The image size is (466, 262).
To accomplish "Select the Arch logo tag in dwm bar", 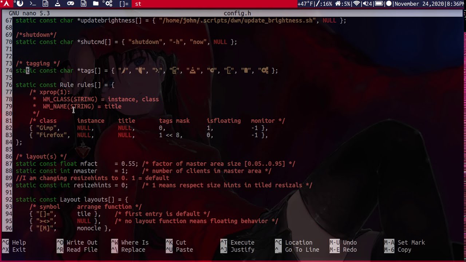I will coord(6,4).
